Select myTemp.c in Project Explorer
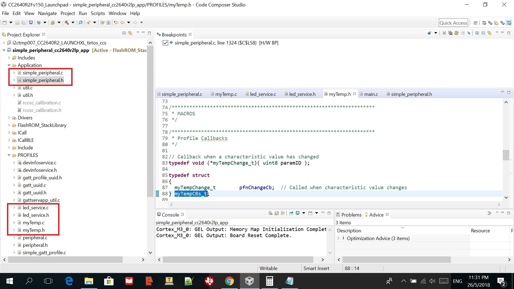514x289 pixels. coord(33,223)
